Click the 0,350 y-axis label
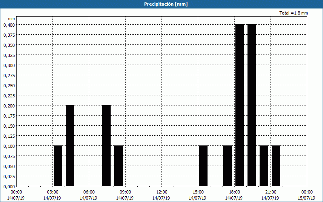 (x=9, y=45)
